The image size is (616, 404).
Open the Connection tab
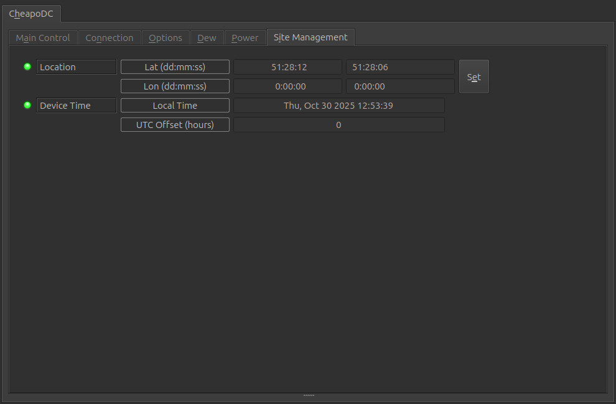tap(110, 38)
